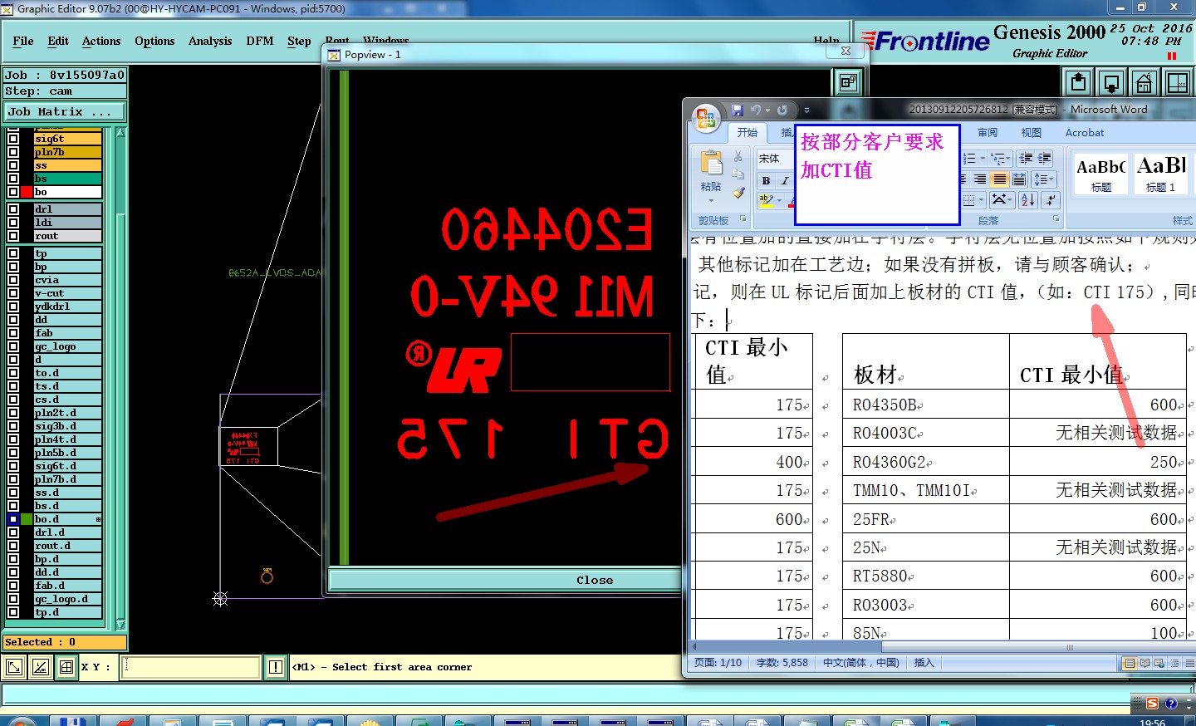Image resolution: width=1196 pixels, height=726 pixels.
Task: Undo the last action in Word
Action: [756, 110]
